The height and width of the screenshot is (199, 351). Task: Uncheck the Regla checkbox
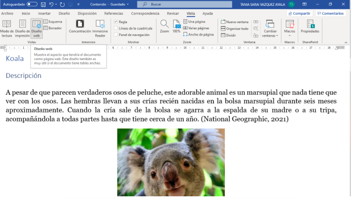[116, 22]
